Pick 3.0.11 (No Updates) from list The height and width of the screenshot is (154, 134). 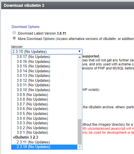[x=44, y=85]
